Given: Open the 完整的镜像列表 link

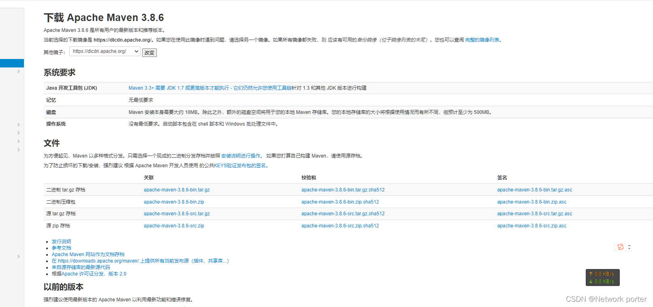Looking at the screenshot, I should (482, 40).
